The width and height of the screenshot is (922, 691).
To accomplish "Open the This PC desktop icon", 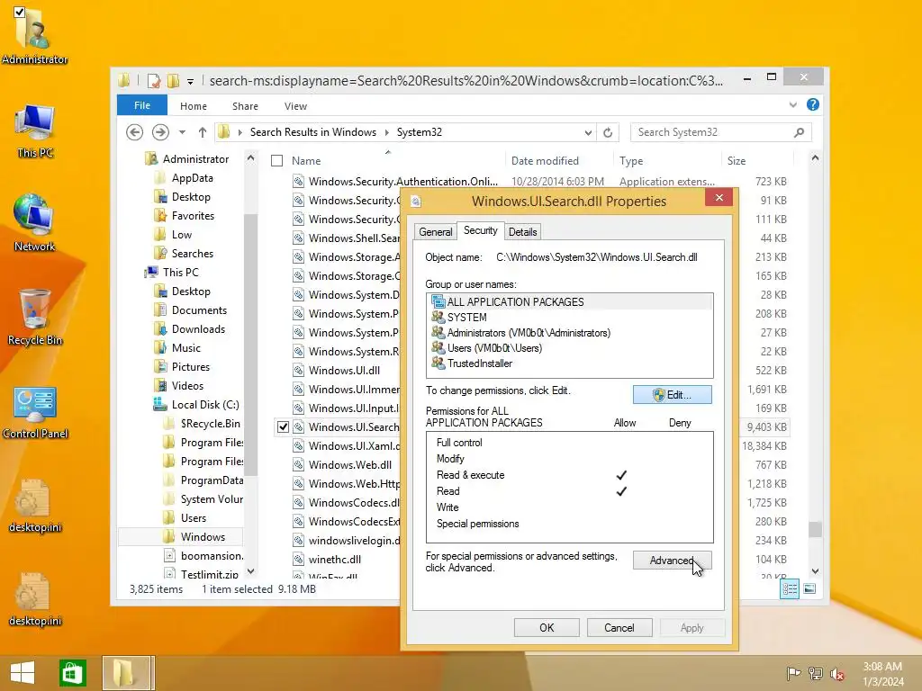I will [34, 131].
